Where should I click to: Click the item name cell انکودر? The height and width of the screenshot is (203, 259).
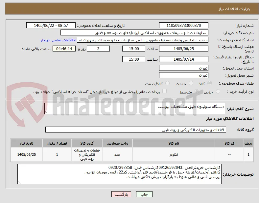coord(174,154)
